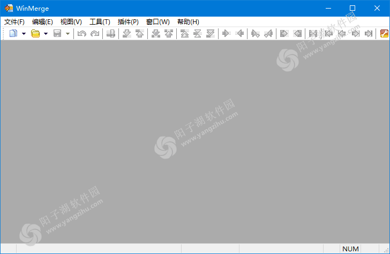Screen dimensions: 390x254
Task: Expand the Open folder dropdown arrow
Action: tap(46, 34)
